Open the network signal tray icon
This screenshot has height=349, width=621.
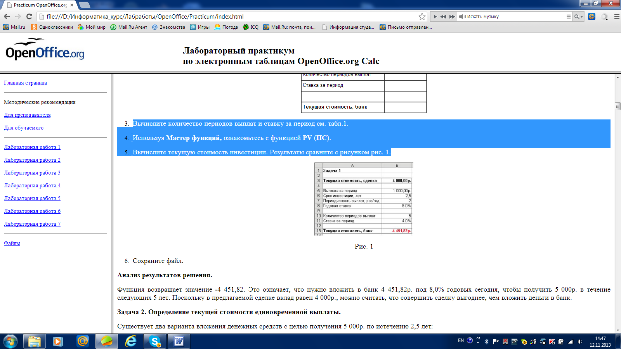coord(571,341)
